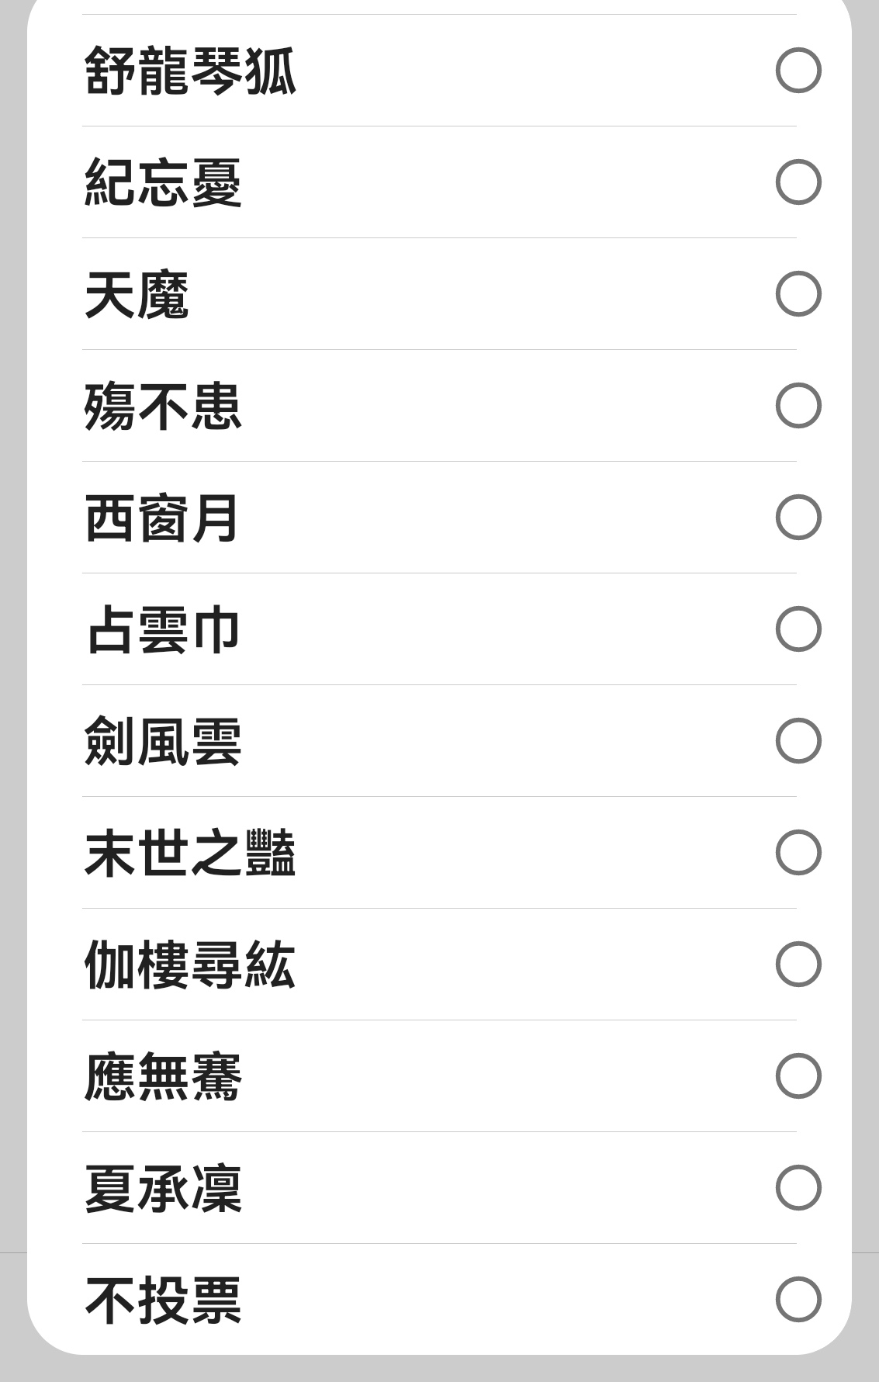This screenshot has height=1382, width=879.
Task: Tap the 殤不患 list entry text
Action: click(x=163, y=406)
